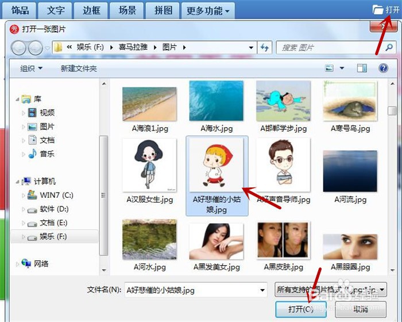402x322 pixels.
Task: Click 图片 in the address breadcrumb
Action: pos(169,47)
